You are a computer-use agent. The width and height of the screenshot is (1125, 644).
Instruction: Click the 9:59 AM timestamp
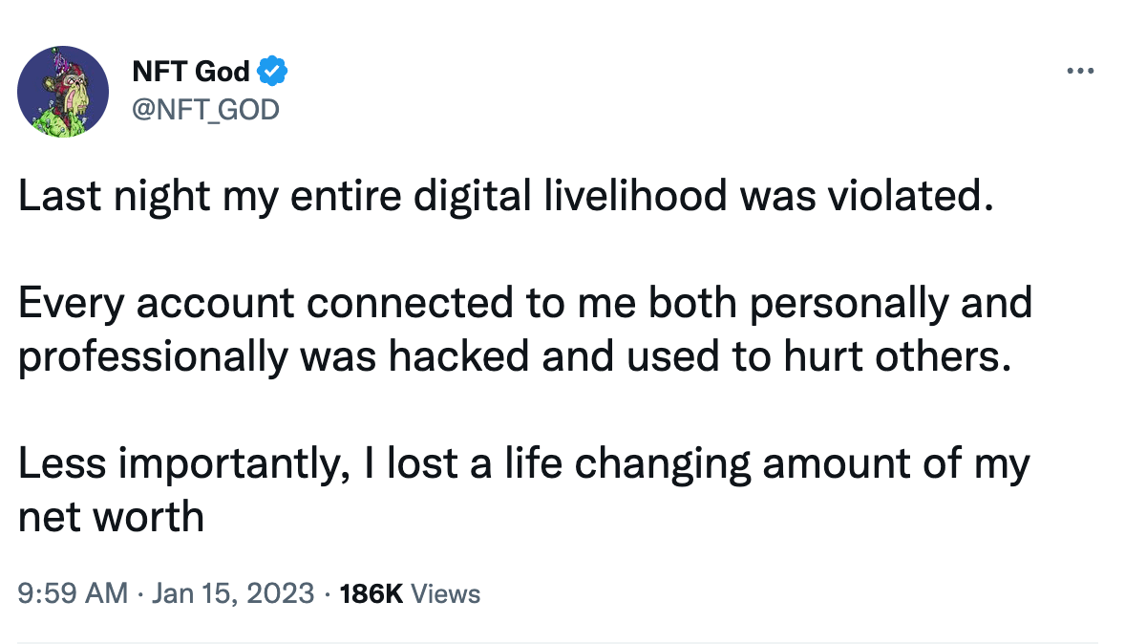pos(73,593)
